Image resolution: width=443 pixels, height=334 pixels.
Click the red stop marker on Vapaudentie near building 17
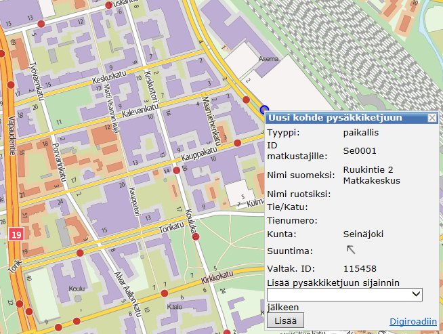[11, 85]
